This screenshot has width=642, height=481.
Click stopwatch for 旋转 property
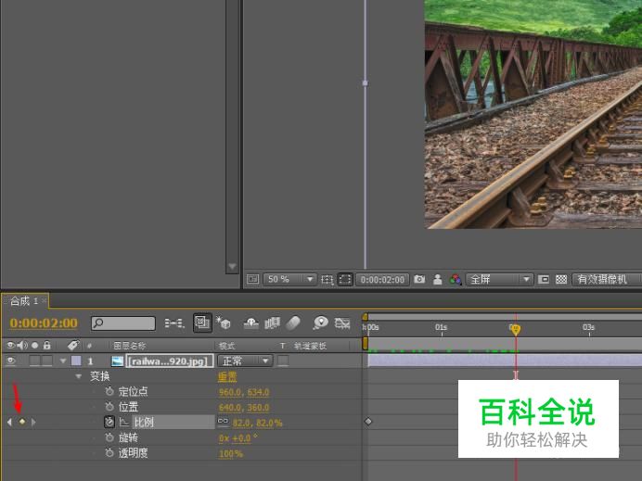click(x=109, y=437)
